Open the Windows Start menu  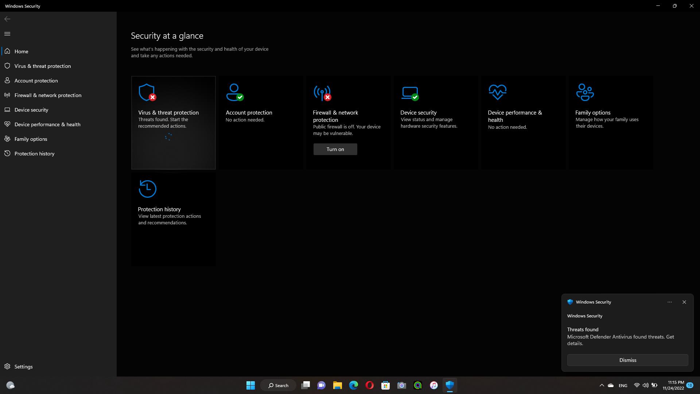(x=250, y=385)
